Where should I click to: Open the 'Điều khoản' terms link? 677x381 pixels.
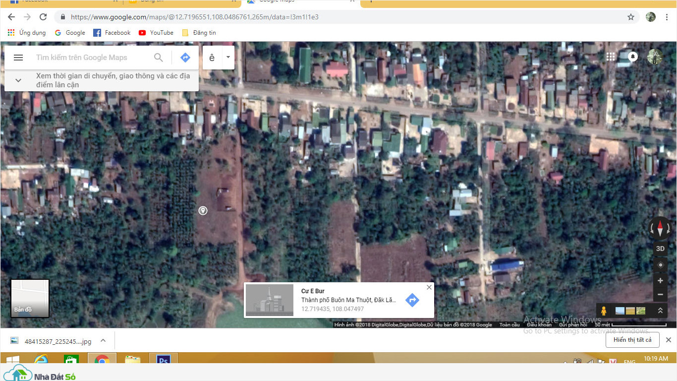(539, 325)
